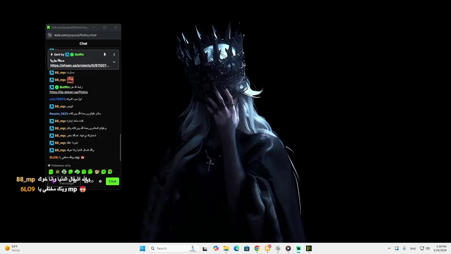Image resolution: width=451 pixels, height=254 pixels.
Task: Click username aziz78901 in chat
Action: coord(57,99)
